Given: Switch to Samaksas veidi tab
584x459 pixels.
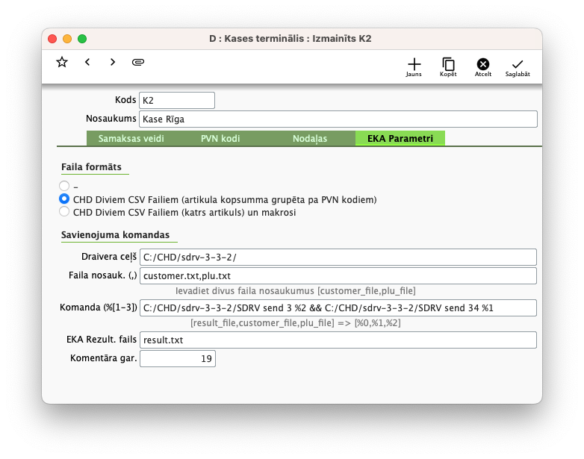Looking at the screenshot, I should [131, 138].
